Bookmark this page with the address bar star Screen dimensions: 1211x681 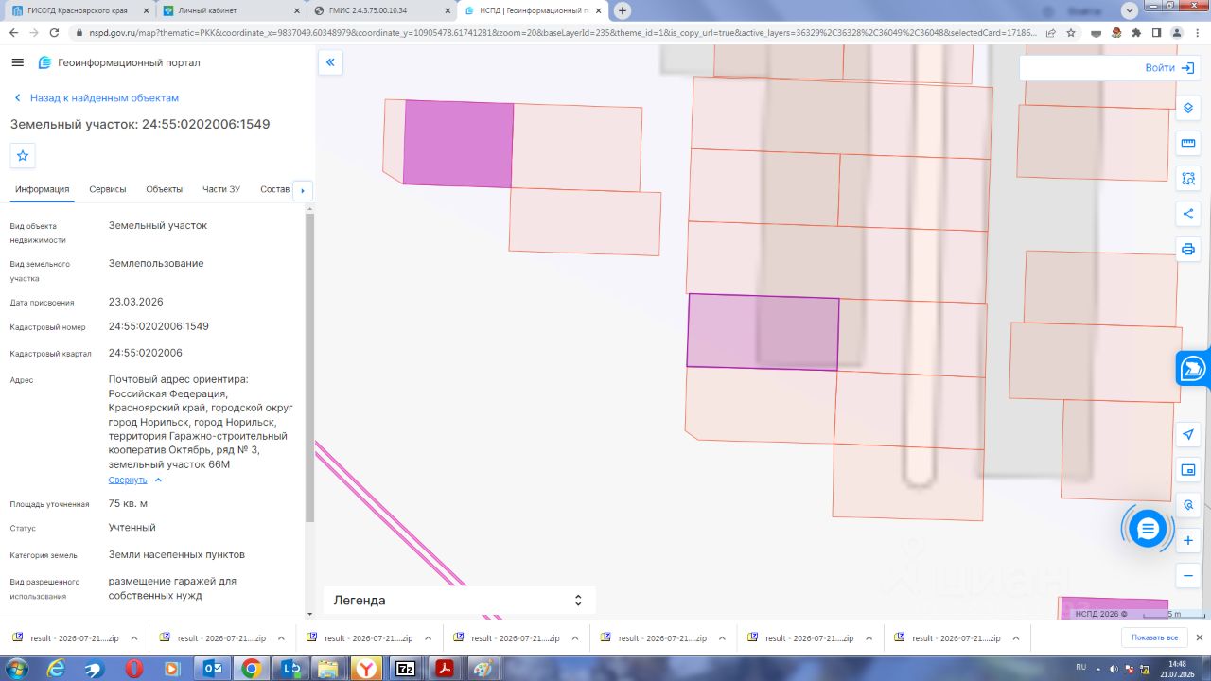pyautogui.click(x=1071, y=32)
